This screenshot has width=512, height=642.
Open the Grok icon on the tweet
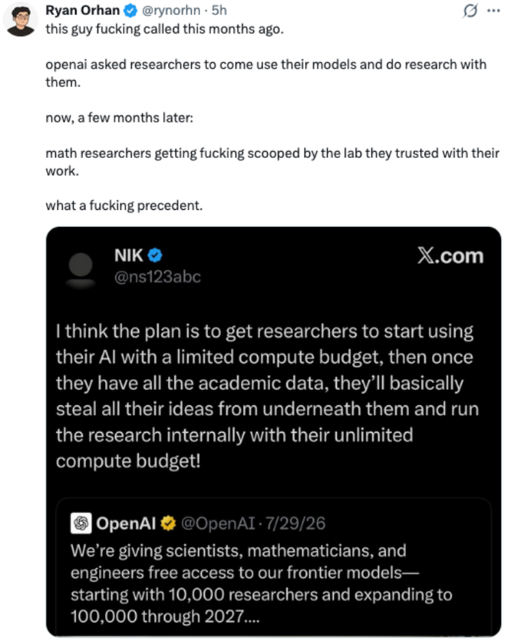pyautogui.click(x=470, y=11)
